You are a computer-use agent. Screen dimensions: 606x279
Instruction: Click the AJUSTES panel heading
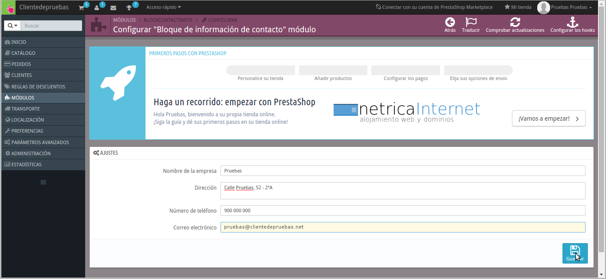105,153
